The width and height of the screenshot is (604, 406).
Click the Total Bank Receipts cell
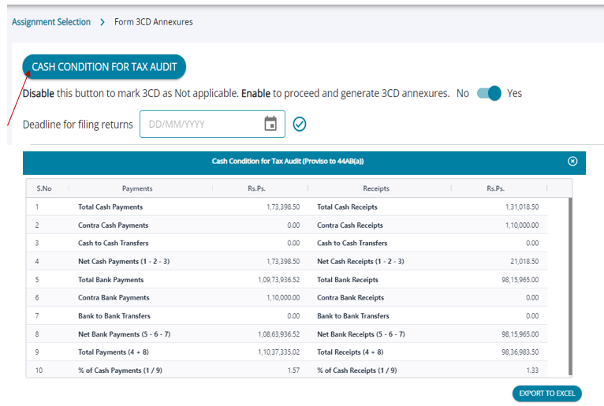(x=348, y=280)
